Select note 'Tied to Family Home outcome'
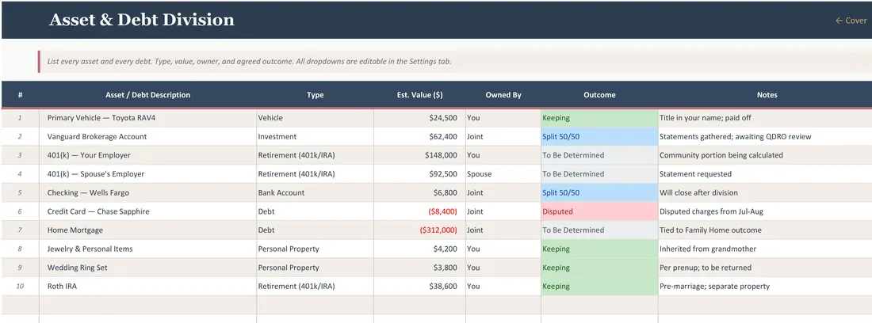The image size is (872, 323). (765, 230)
